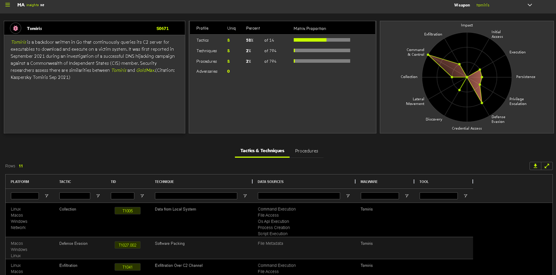The image size is (556, 275).
Task: Open the T1005 technique ID
Action: coord(127,211)
